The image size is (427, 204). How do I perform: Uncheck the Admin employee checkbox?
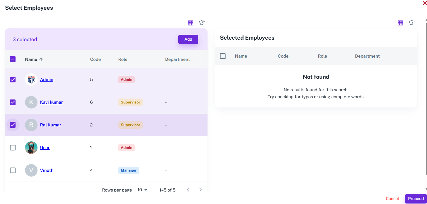pos(13,80)
